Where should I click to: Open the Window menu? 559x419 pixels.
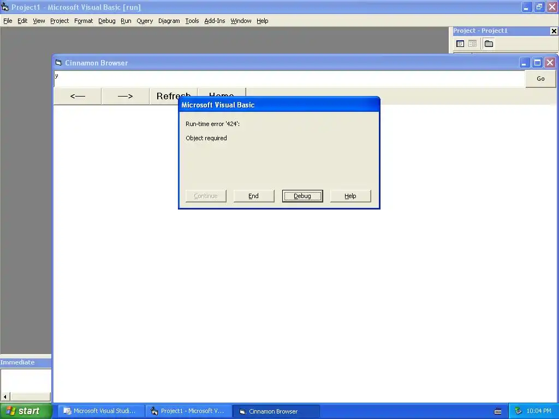click(x=241, y=21)
